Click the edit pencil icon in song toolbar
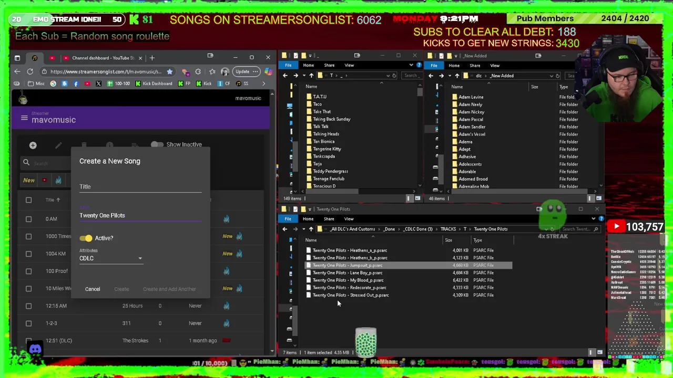Screen dimensions: 673x378 pos(58,145)
